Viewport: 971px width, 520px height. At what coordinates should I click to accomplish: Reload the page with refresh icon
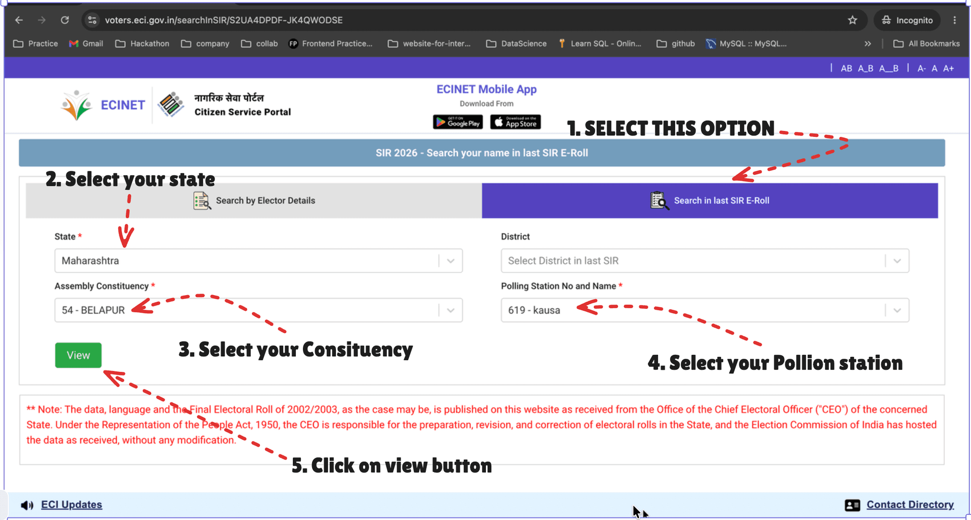point(65,20)
